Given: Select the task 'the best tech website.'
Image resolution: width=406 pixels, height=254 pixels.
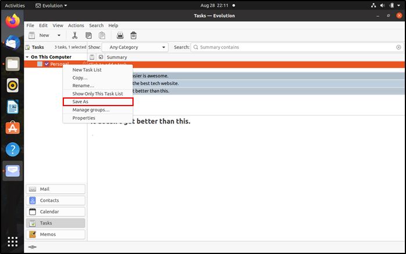Looking at the screenshot, I should tap(246, 83).
